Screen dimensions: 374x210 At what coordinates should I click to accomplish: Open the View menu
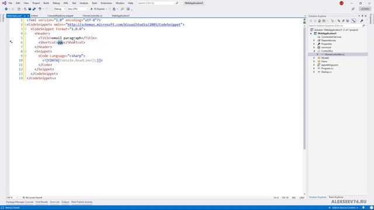click(26, 3)
